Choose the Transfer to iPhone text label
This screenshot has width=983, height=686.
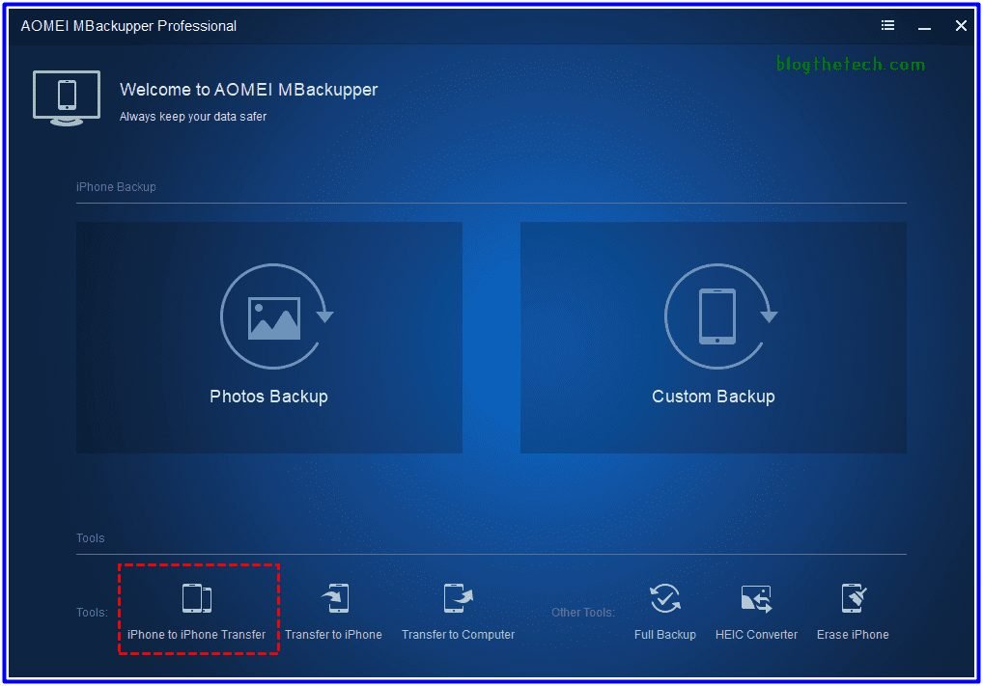(333, 635)
